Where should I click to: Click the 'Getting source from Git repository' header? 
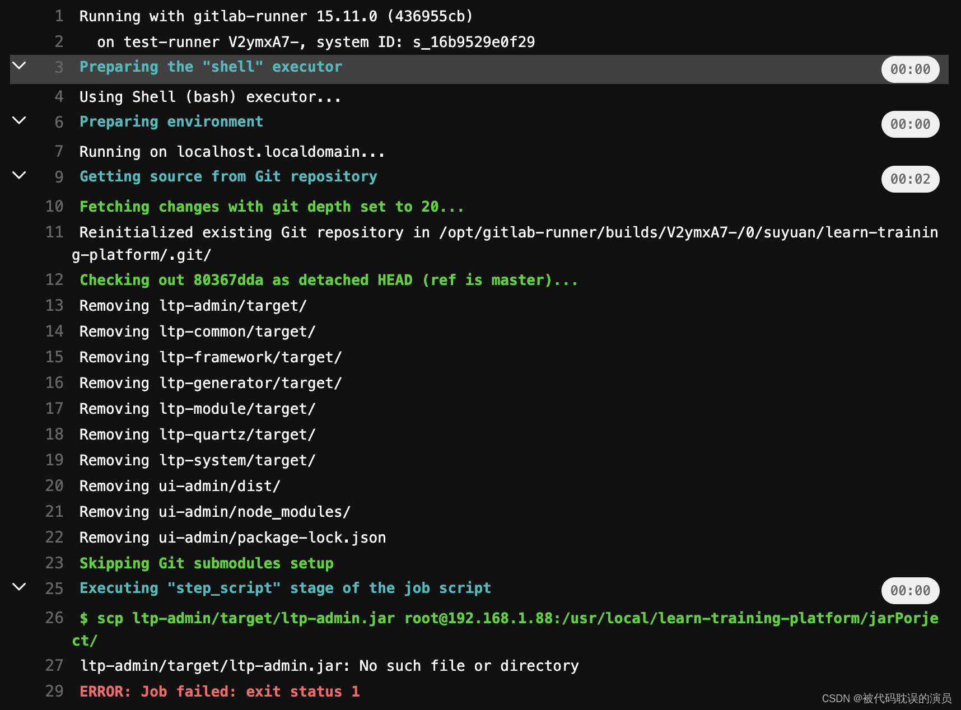point(228,176)
